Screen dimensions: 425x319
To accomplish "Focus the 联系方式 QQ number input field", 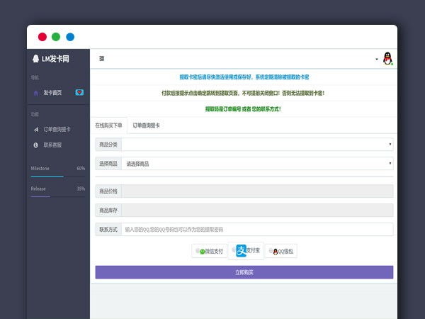I will pyautogui.click(x=256, y=230).
